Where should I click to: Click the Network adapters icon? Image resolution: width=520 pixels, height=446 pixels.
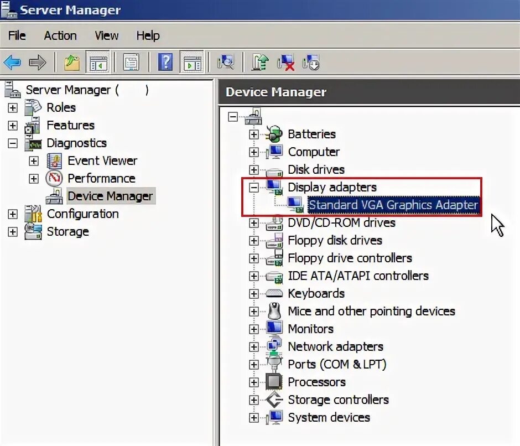point(274,344)
